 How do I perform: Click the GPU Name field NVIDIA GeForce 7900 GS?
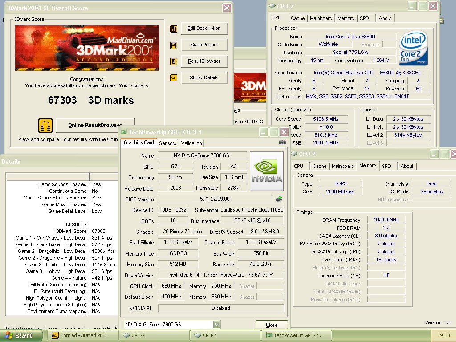tap(202, 155)
